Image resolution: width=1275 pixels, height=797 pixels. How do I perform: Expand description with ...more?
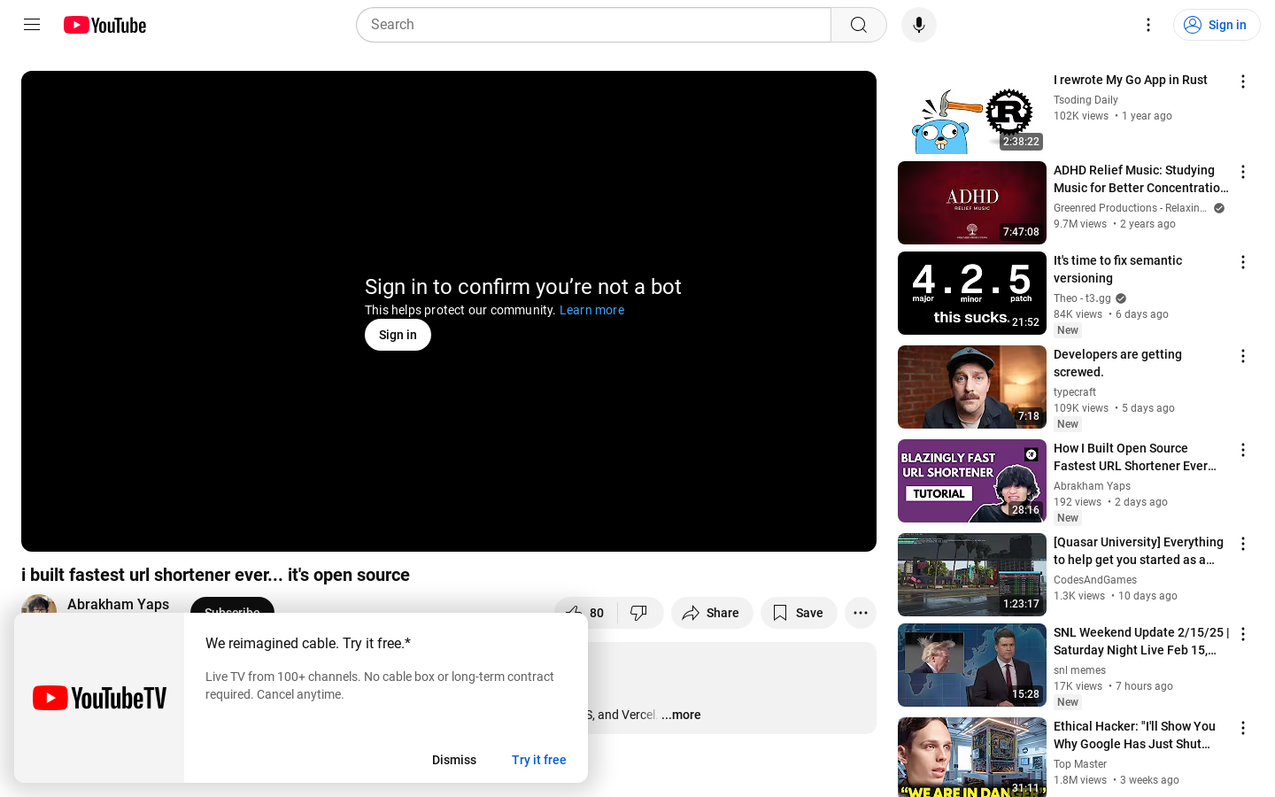click(681, 715)
